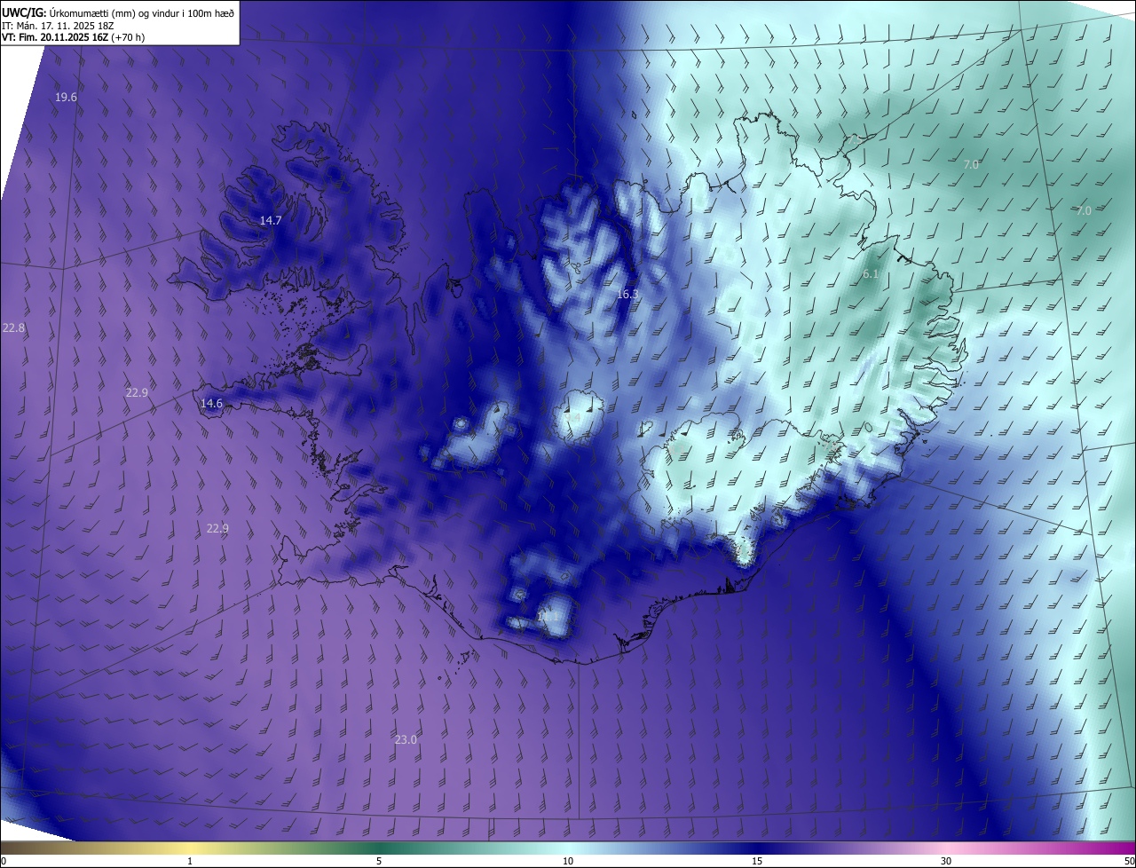
Task: Pick the 14.6 value on the map
Action: click(x=211, y=403)
